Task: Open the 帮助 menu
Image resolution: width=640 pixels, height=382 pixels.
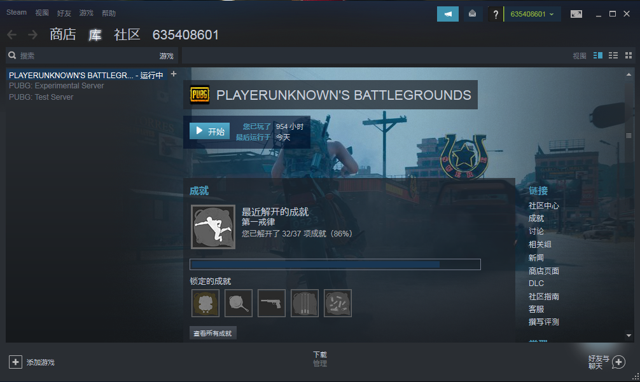Action: pos(109,13)
